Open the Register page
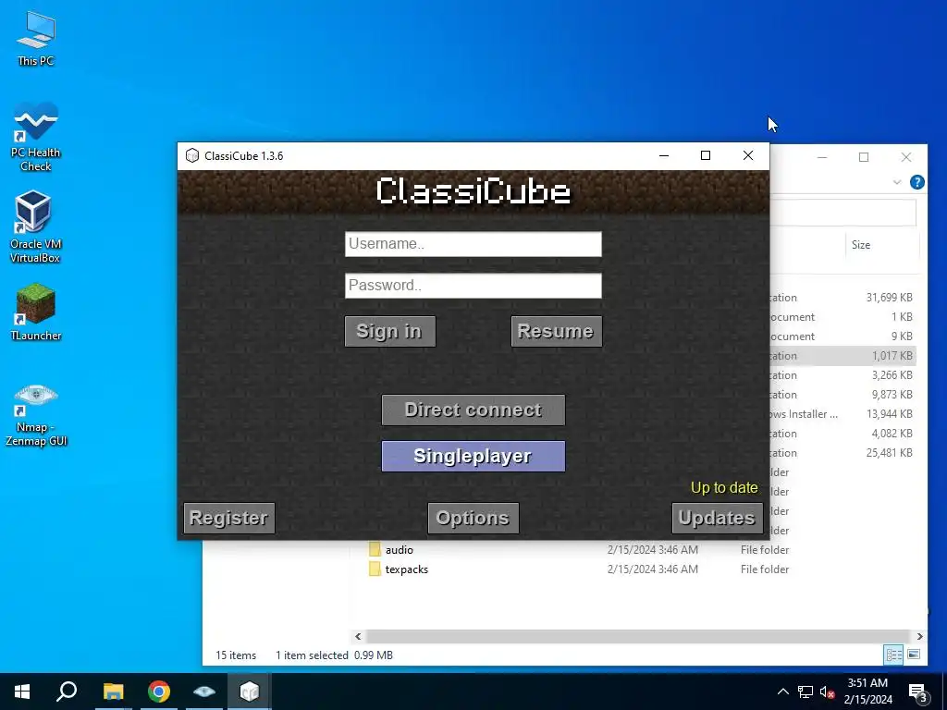This screenshot has height=710, width=947. click(x=229, y=518)
